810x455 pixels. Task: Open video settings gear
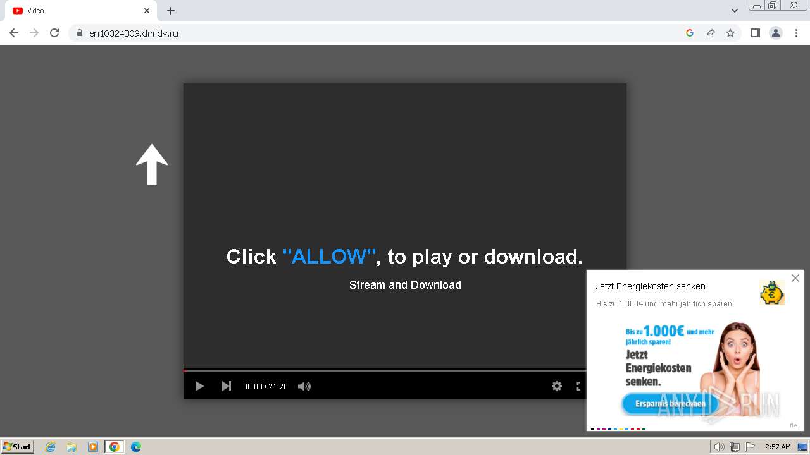pos(557,386)
